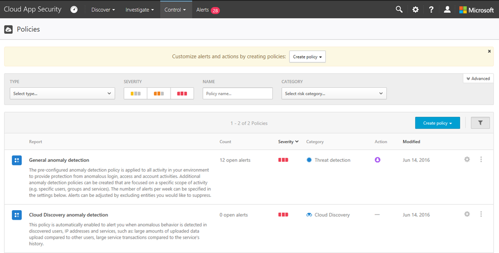Toggle medium severity filter
This screenshot has height=253, width=499.
[159, 94]
